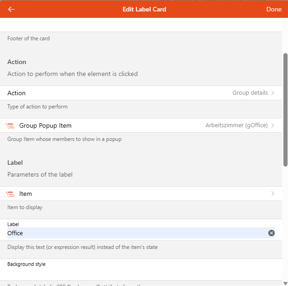Clear the Label field with X icon
The width and height of the screenshot is (288, 286).
pos(271,233)
